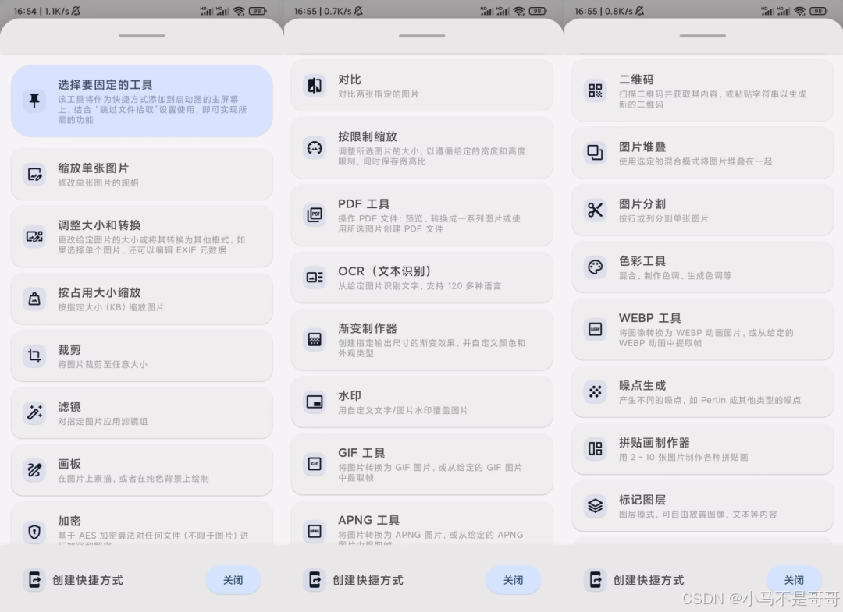
Task: Open the APNG 工具 icon
Action: click(315, 531)
